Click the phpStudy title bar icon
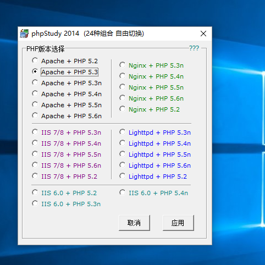Image resolution: width=265 pixels, height=265 pixels. tap(24, 34)
